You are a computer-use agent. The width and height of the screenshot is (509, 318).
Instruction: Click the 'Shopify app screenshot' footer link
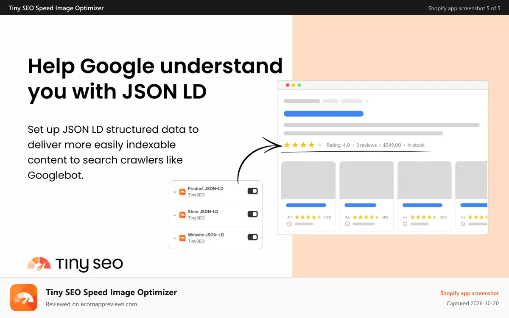(470, 293)
